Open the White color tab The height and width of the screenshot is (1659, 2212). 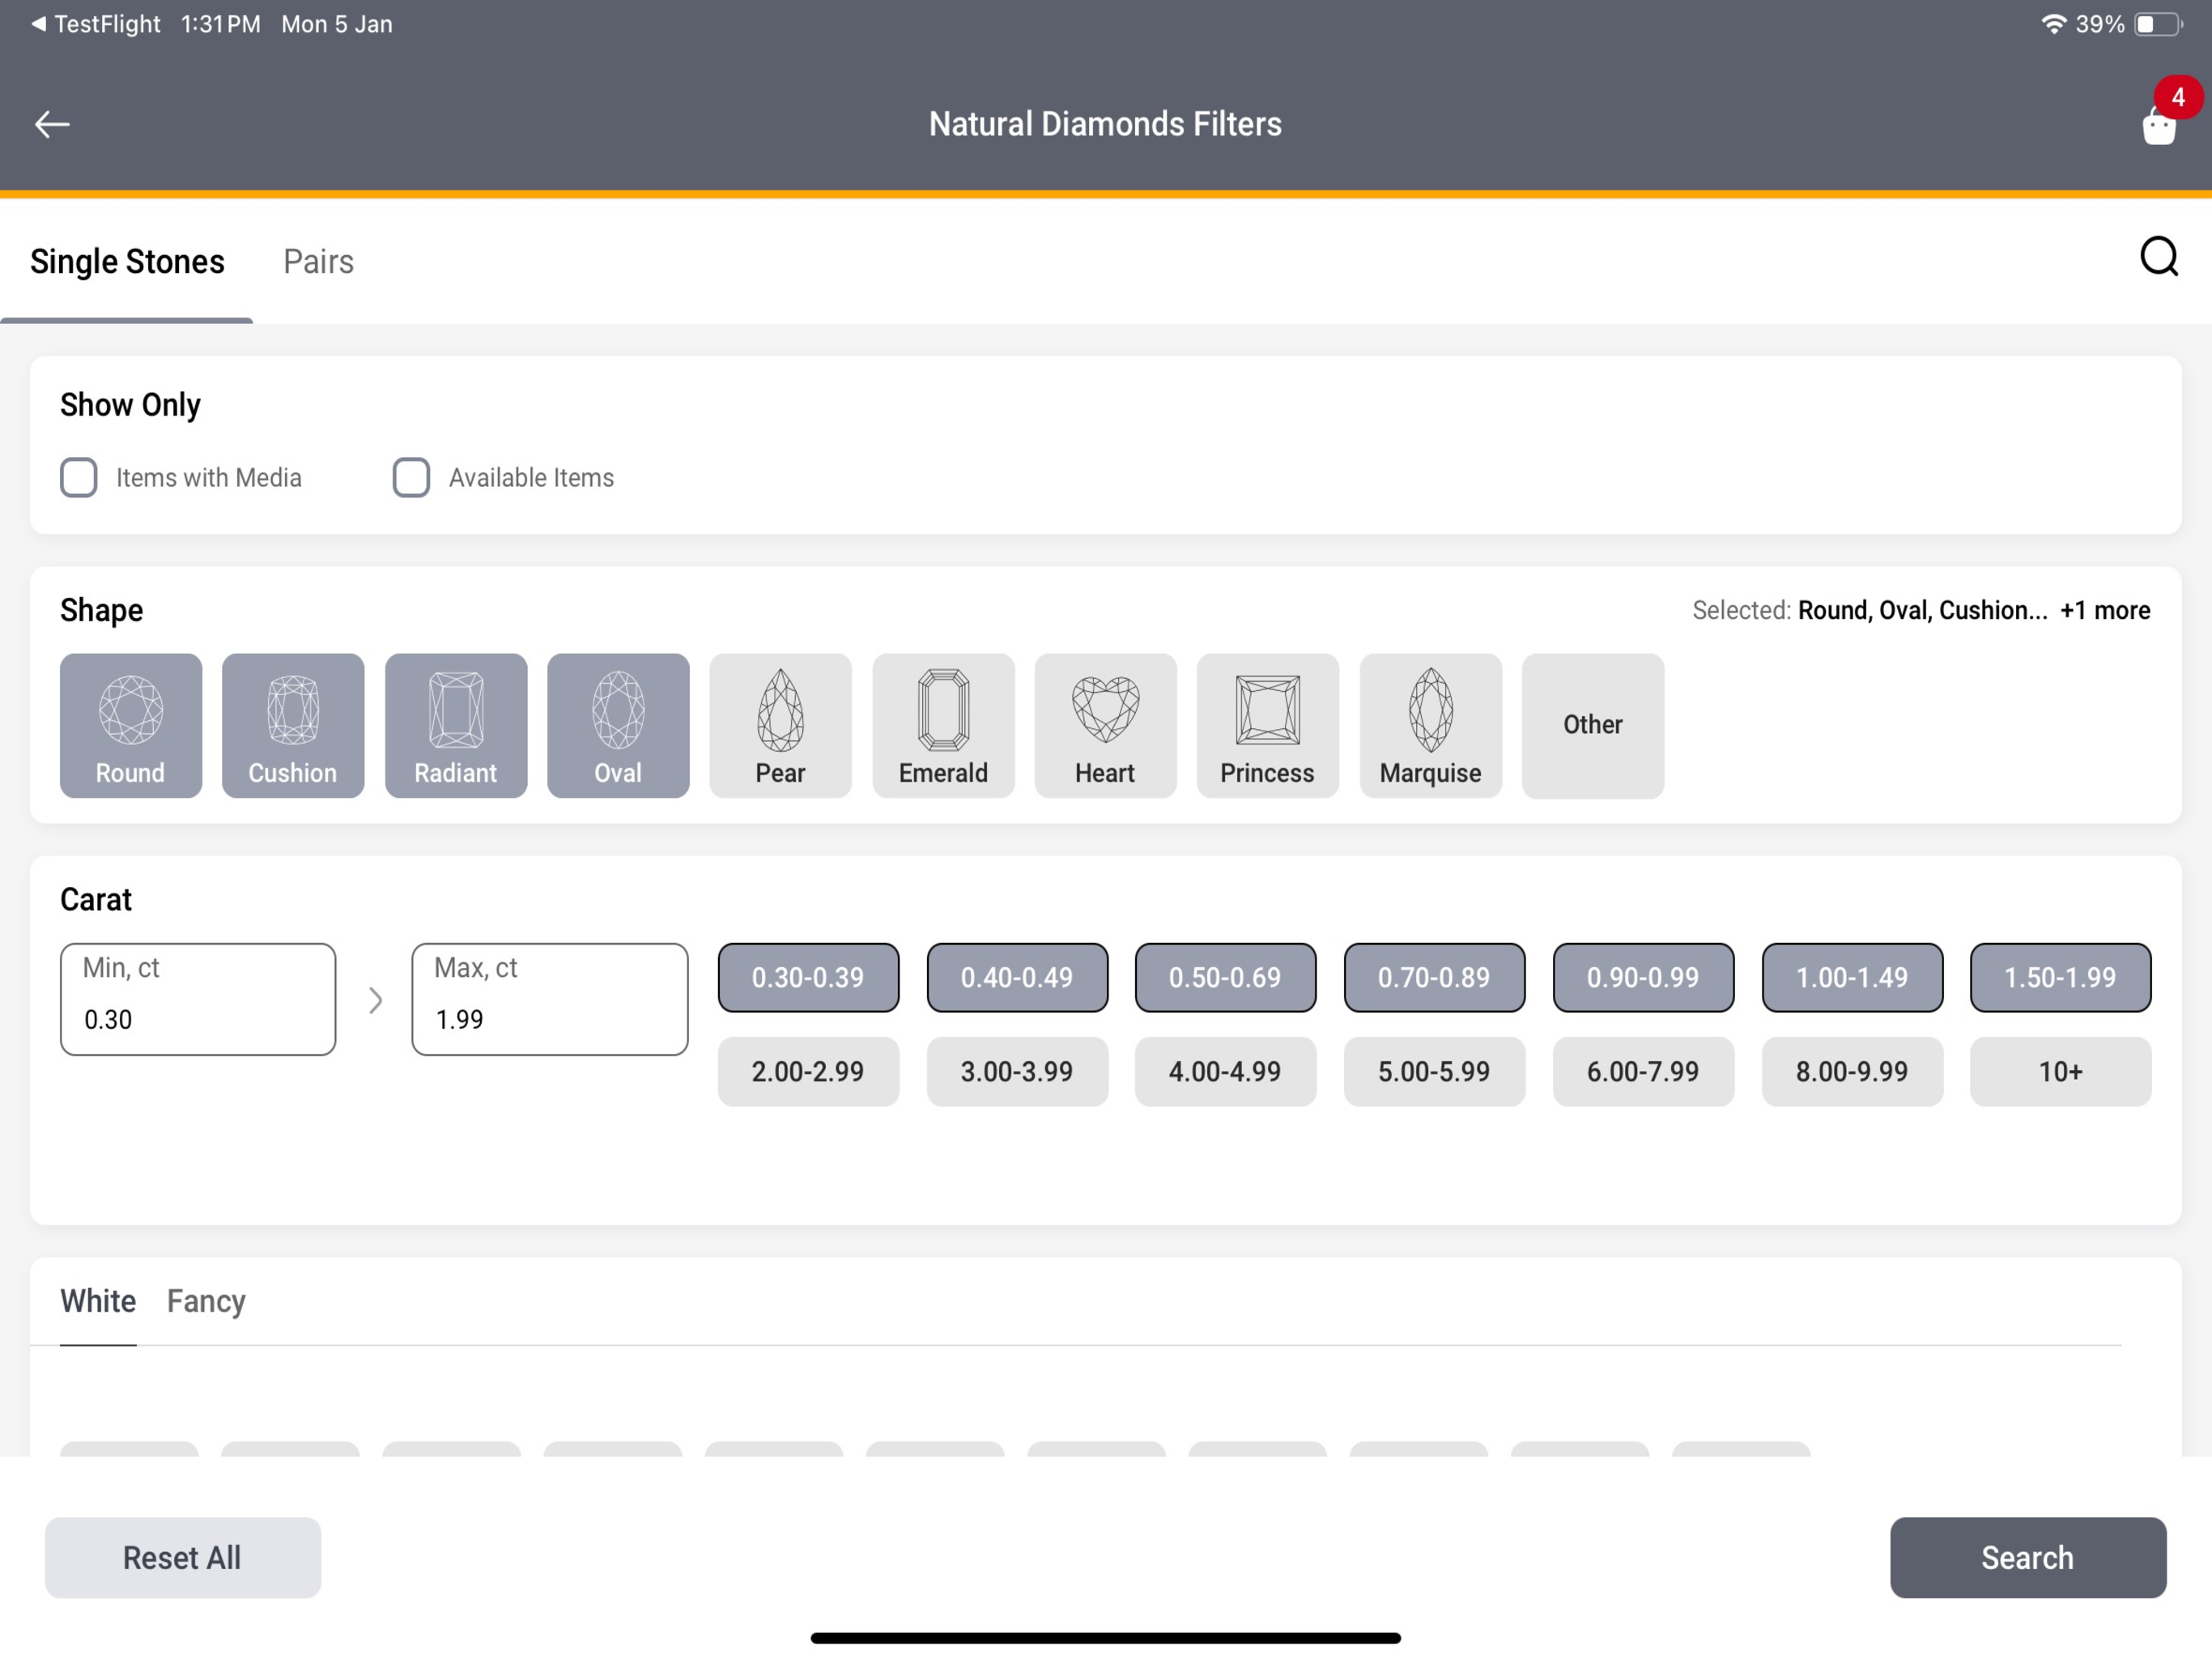[x=98, y=1301]
